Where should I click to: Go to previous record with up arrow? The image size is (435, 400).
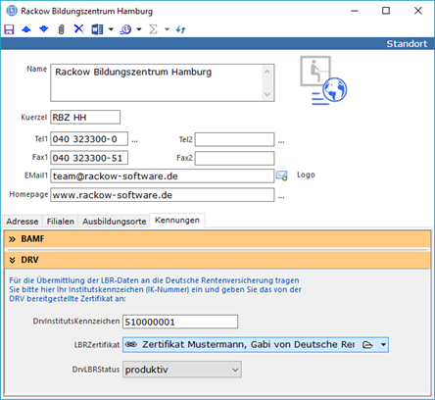pos(26,29)
